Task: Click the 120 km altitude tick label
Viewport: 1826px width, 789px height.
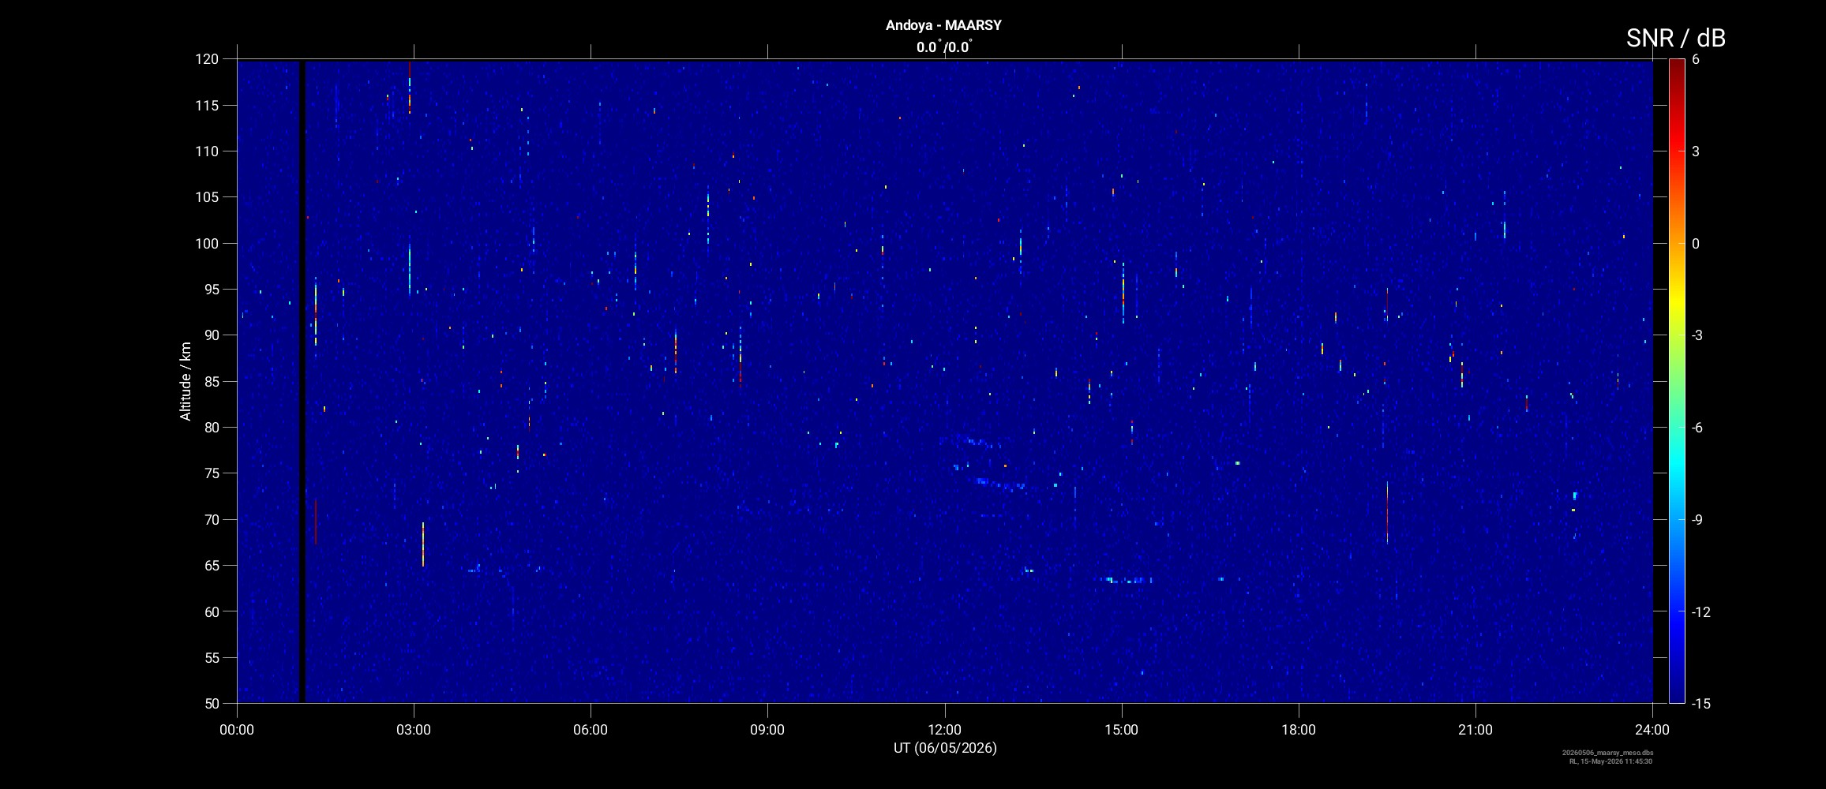Action: pos(207,59)
